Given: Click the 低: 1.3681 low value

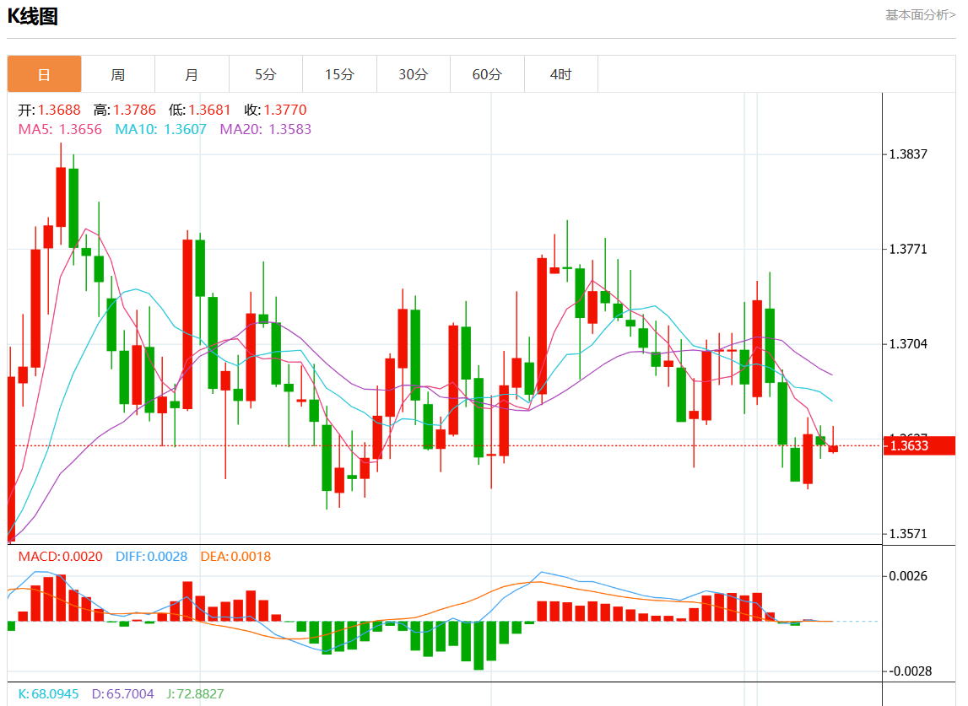Looking at the screenshot, I should pos(199,110).
